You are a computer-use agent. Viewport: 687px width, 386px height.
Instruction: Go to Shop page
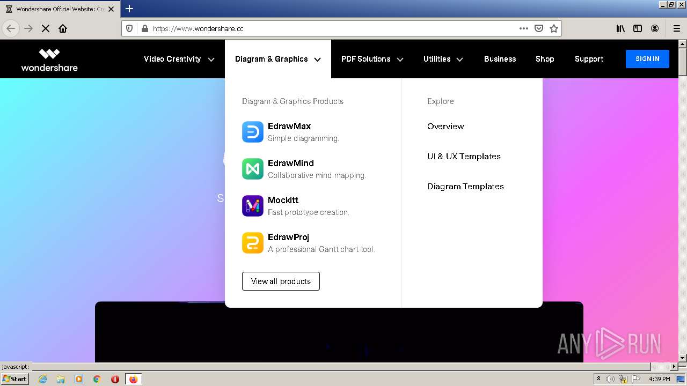tap(545, 59)
